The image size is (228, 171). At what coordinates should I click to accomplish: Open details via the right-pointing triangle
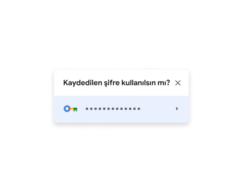tap(177, 109)
